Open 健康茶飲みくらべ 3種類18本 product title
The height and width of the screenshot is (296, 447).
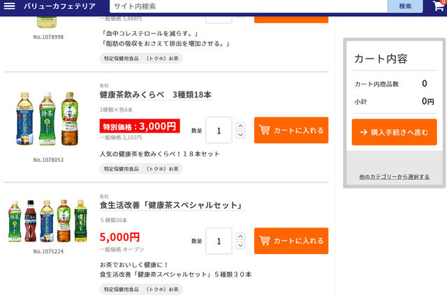(x=155, y=95)
